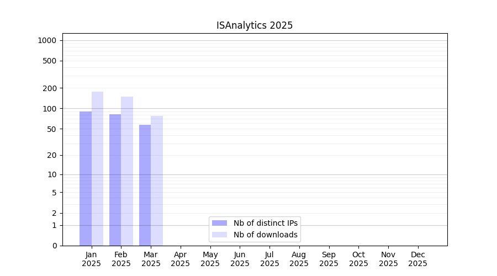This screenshot has width=497, height=276.
Task: Click the 100 y-axis tick label
Action: 50,109
